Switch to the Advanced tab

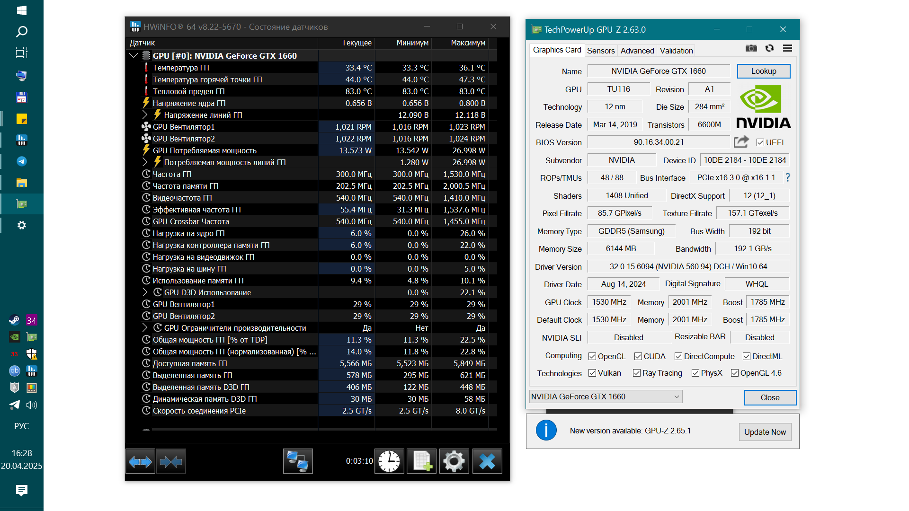coord(637,51)
